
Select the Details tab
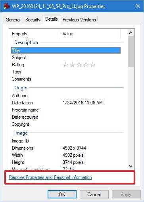[52, 19]
